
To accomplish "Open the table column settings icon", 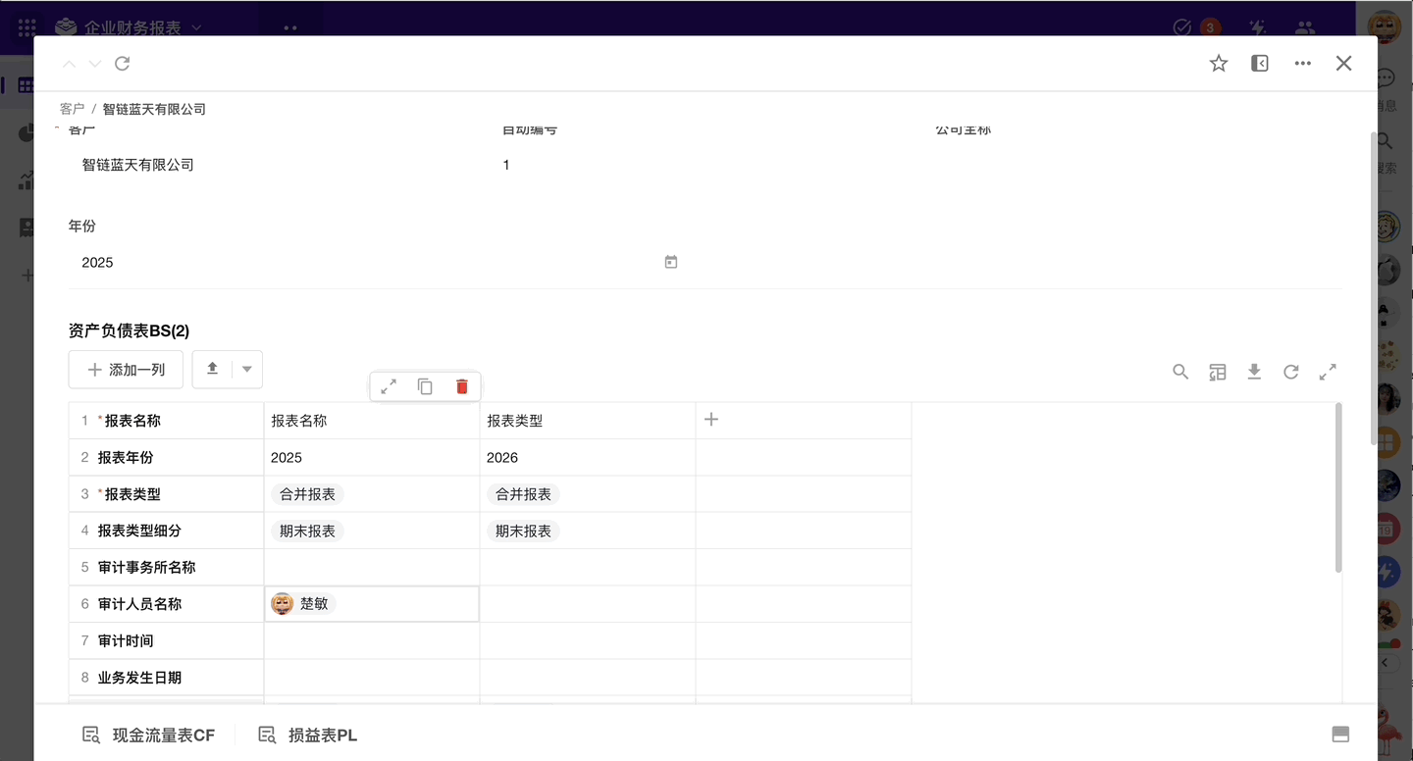I will pyautogui.click(x=1218, y=372).
